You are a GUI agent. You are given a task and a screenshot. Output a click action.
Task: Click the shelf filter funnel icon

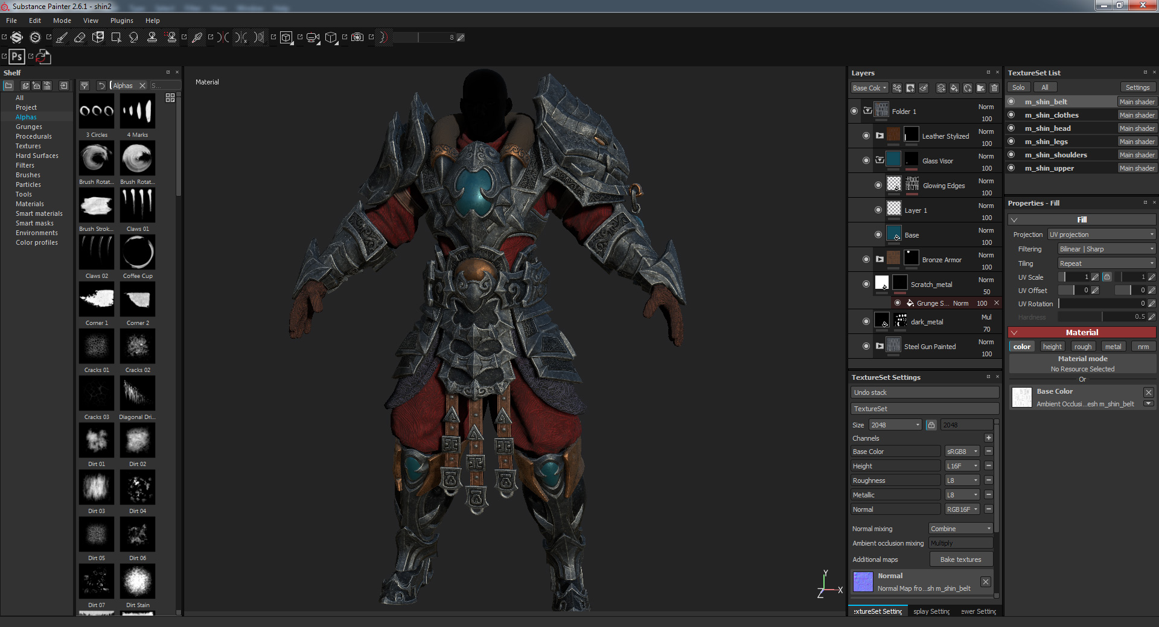(85, 86)
